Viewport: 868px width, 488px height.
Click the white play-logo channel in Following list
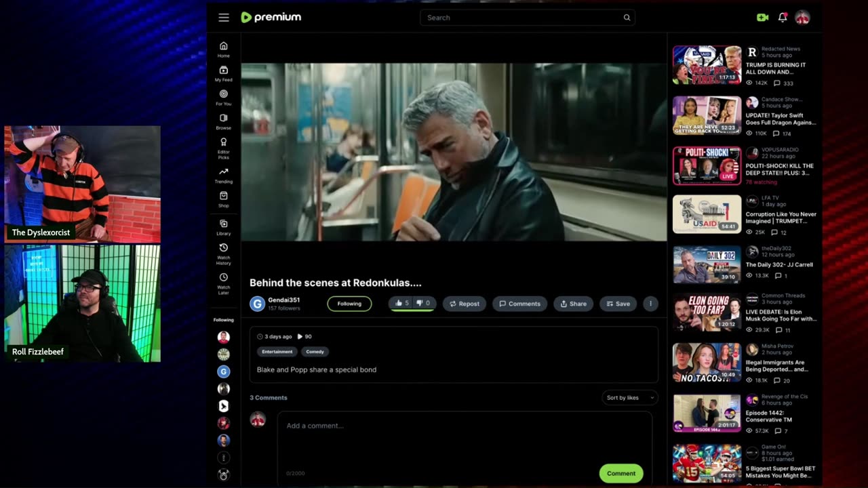[224, 406]
